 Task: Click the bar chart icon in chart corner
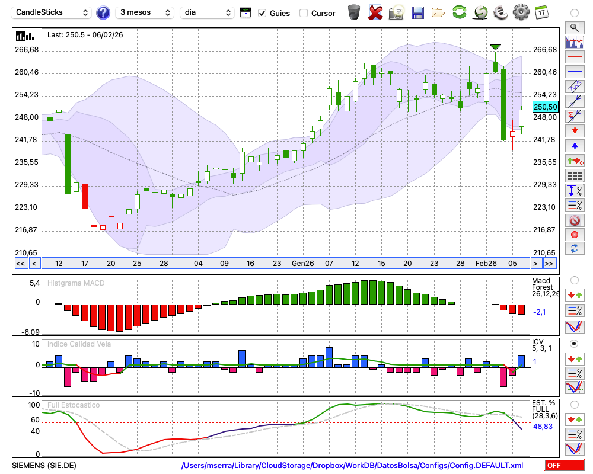(x=25, y=36)
